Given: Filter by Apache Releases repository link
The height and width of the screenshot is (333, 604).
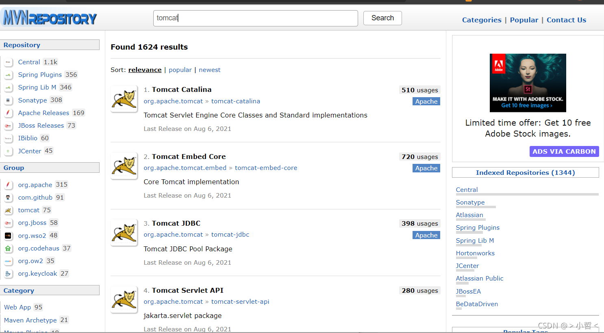Looking at the screenshot, I should click(x=43, y=113).
